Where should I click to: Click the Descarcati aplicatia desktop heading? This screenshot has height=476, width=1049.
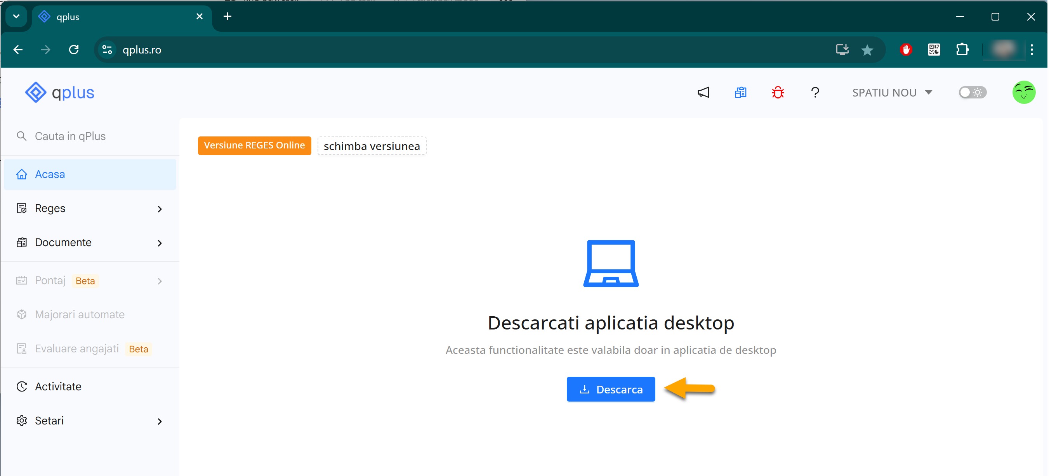[x=611, y=323]
